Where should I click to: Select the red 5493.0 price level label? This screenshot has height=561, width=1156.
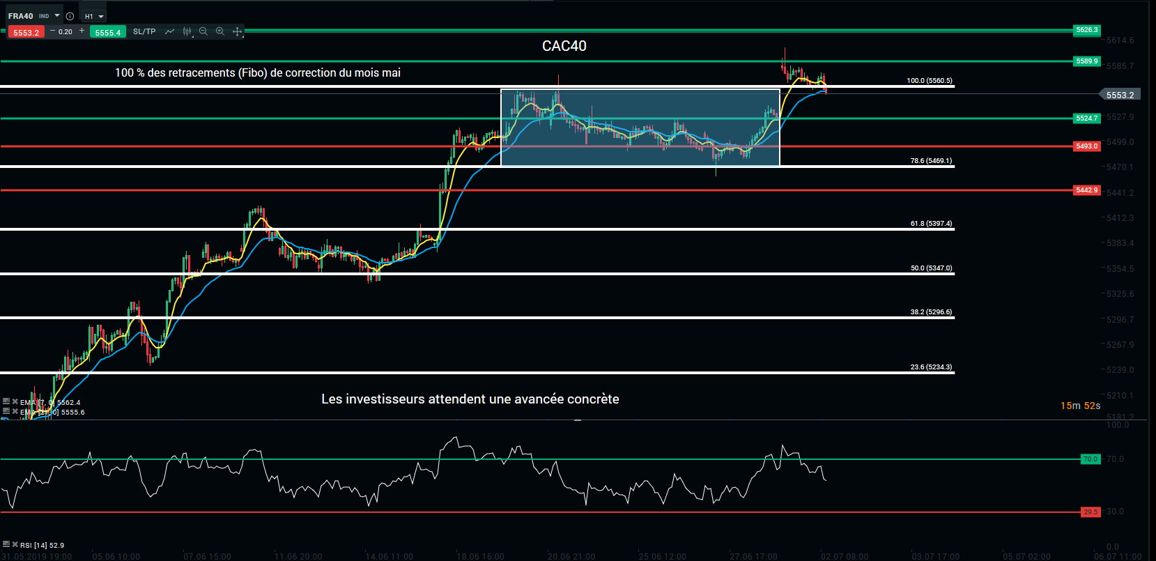tap(1086, 146)
